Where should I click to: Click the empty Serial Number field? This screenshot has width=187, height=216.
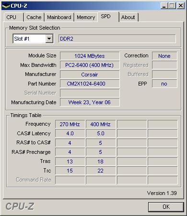tap(90, 93)
